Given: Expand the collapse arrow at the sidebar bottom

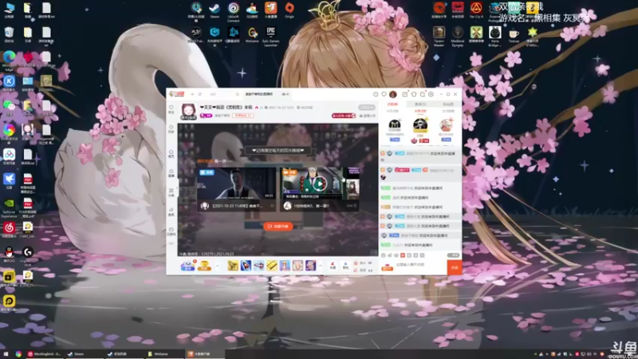Looking at the screenshot, I should click(x=171, y=243).
